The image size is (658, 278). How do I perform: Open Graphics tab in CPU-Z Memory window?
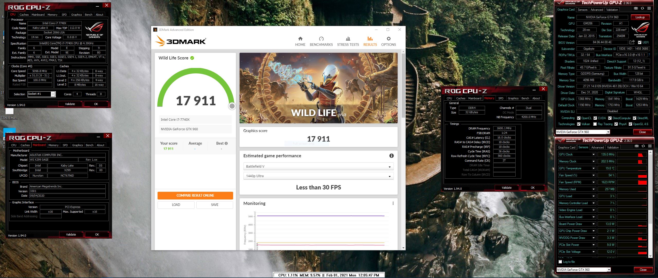click(x=513, y=98)
